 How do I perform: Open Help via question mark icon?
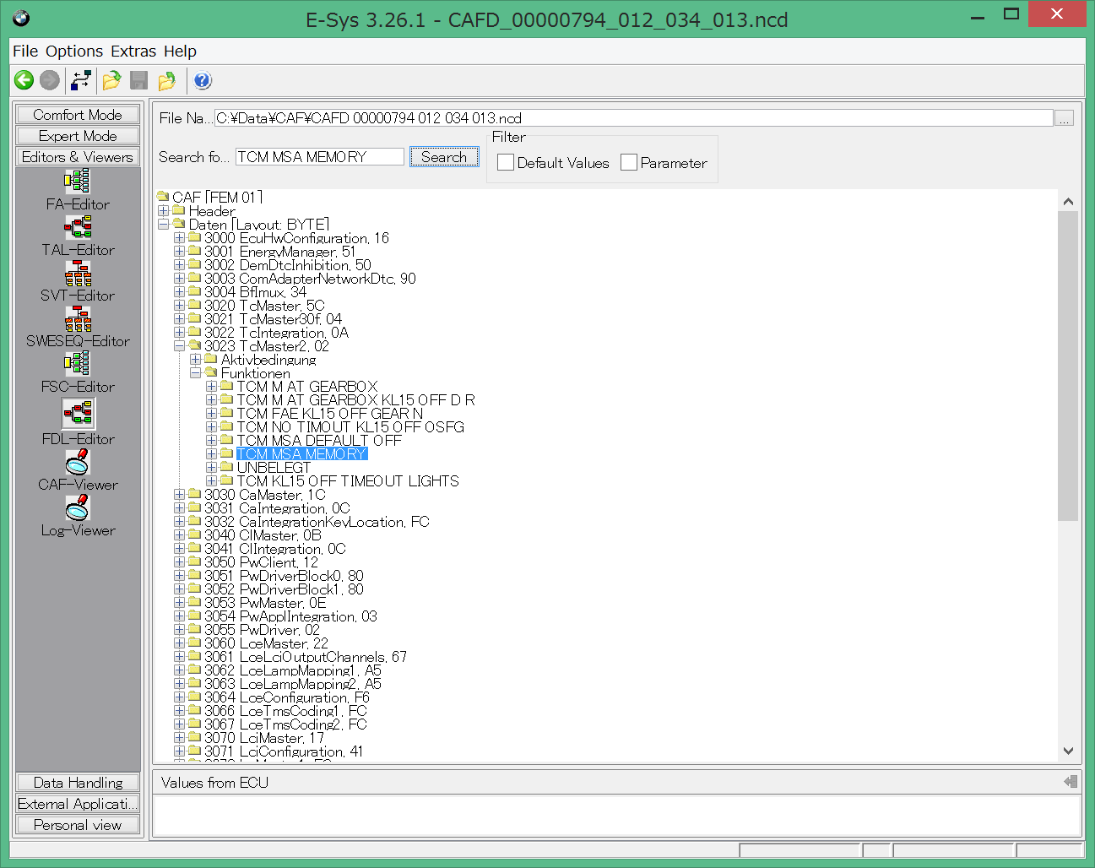coord(203,80)
